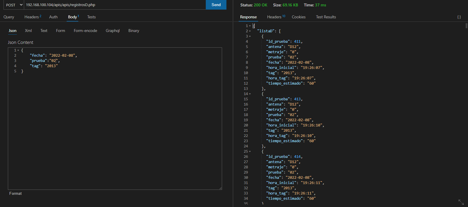
Task: Select the Body tab
Action: pos(73,17)
